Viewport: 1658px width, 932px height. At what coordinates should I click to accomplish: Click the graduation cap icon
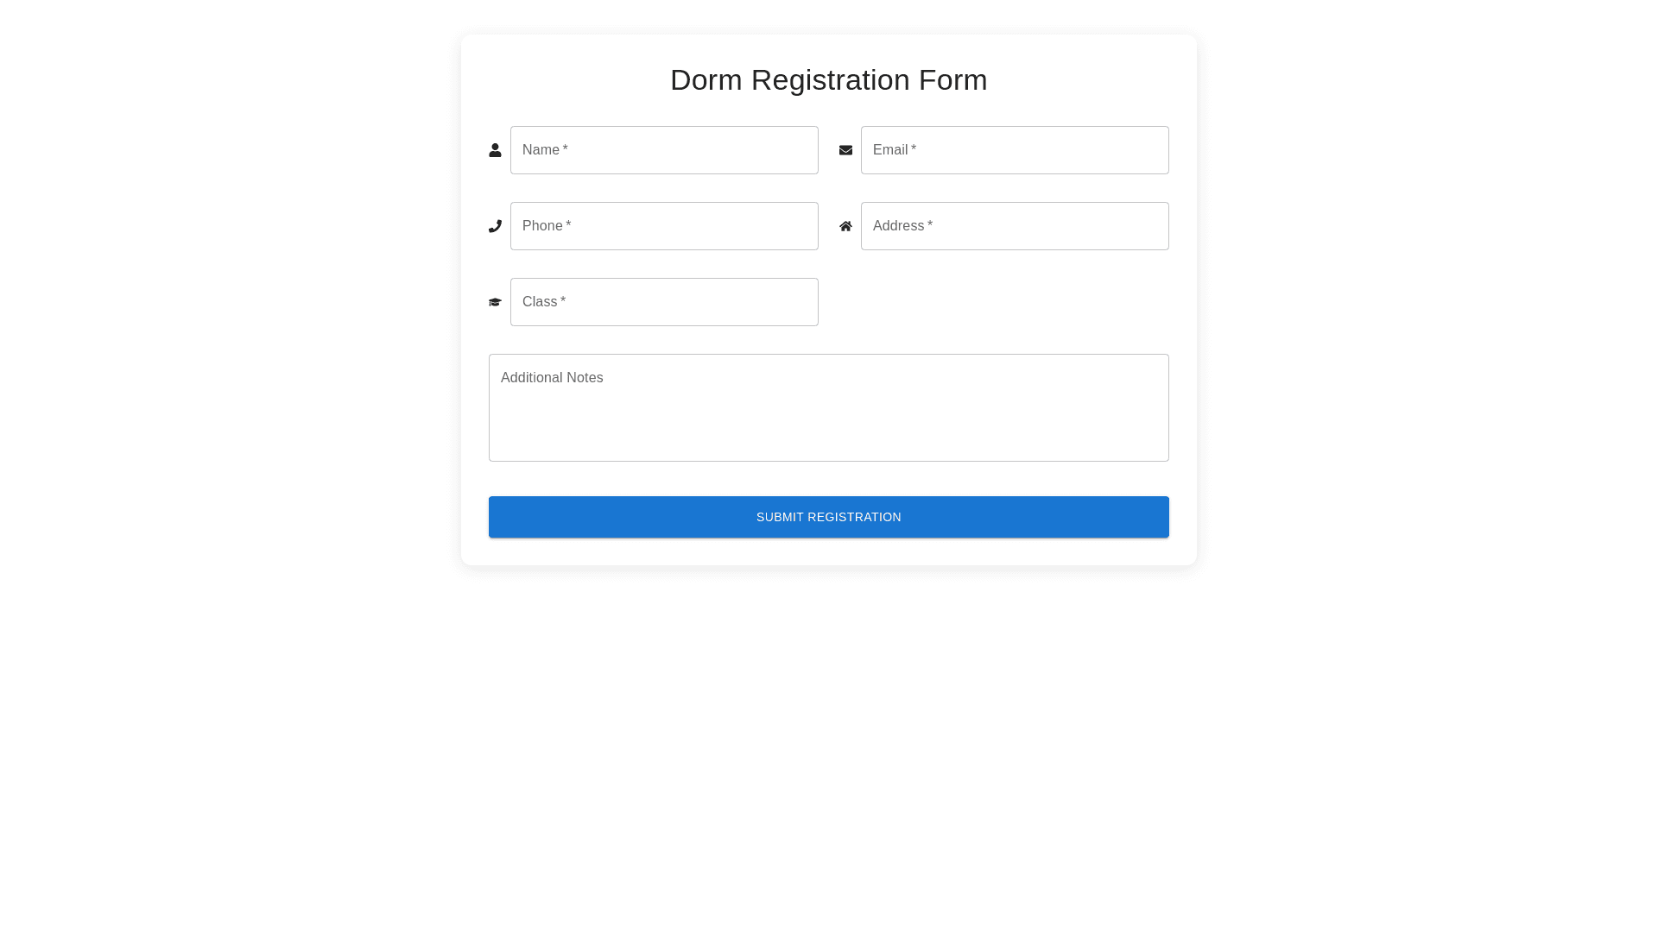pyautogui.click(x=495, y=302)
